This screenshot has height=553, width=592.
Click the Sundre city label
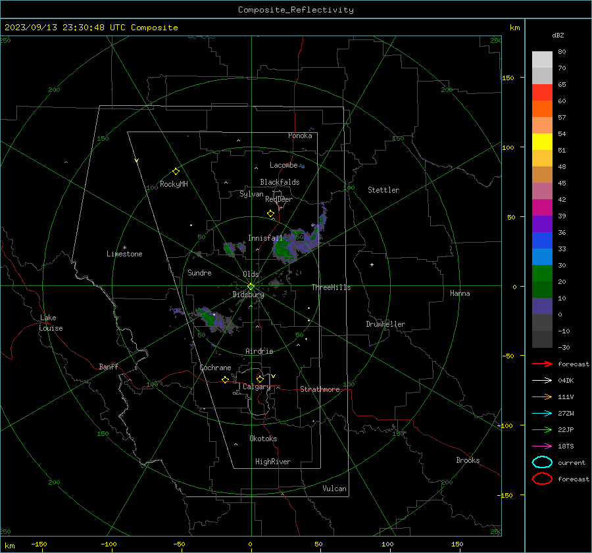pyautogui.click(x=199, y=273)
